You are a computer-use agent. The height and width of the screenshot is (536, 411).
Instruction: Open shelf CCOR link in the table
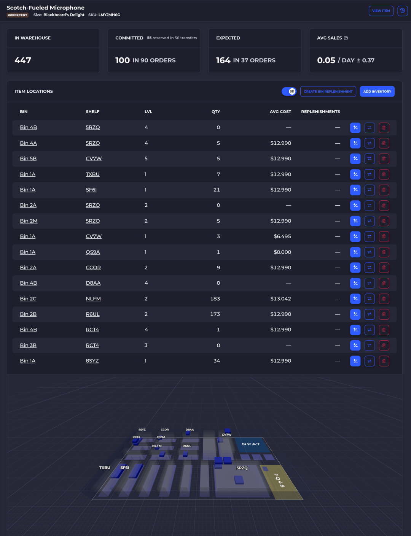point(93,268)
